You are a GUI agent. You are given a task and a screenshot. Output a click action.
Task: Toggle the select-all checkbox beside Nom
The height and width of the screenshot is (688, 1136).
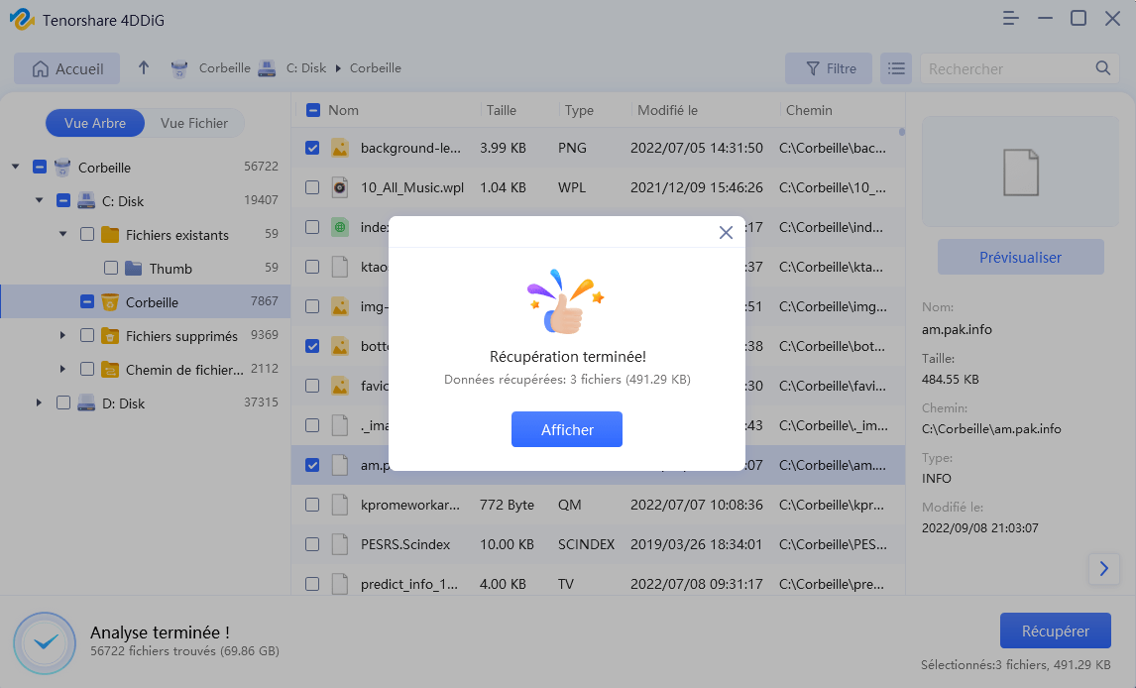[313, 110]
